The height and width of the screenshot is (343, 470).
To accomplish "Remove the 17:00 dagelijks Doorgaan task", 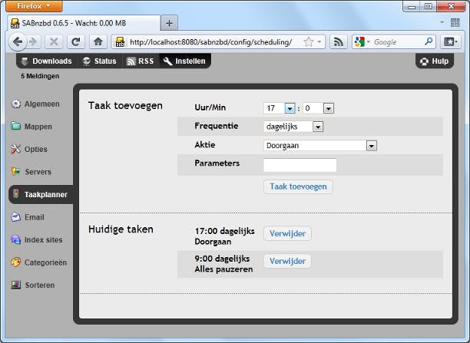I will pos(287,233).
